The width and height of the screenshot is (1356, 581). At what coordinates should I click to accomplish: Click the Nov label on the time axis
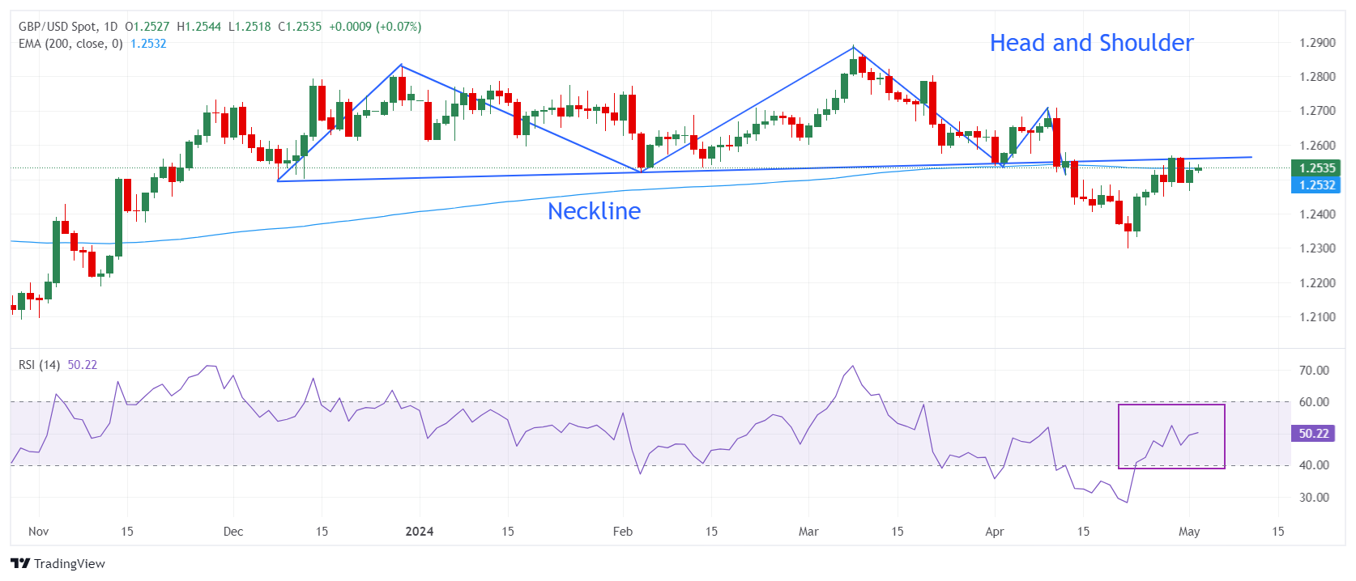[x=38, y=532]
